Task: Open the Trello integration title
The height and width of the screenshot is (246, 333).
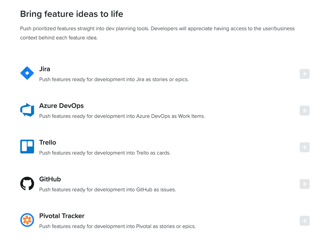Action: [48, 143]
